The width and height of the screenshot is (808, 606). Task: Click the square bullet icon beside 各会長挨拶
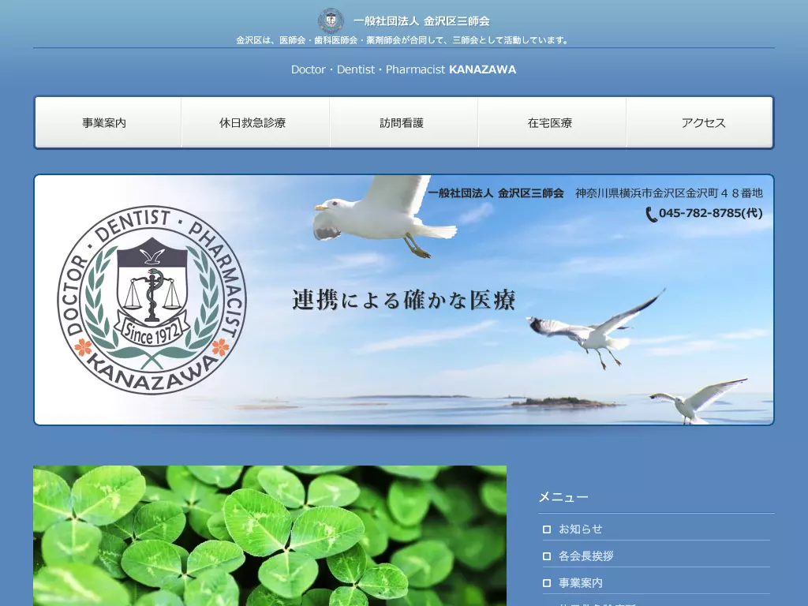[547, 556]
